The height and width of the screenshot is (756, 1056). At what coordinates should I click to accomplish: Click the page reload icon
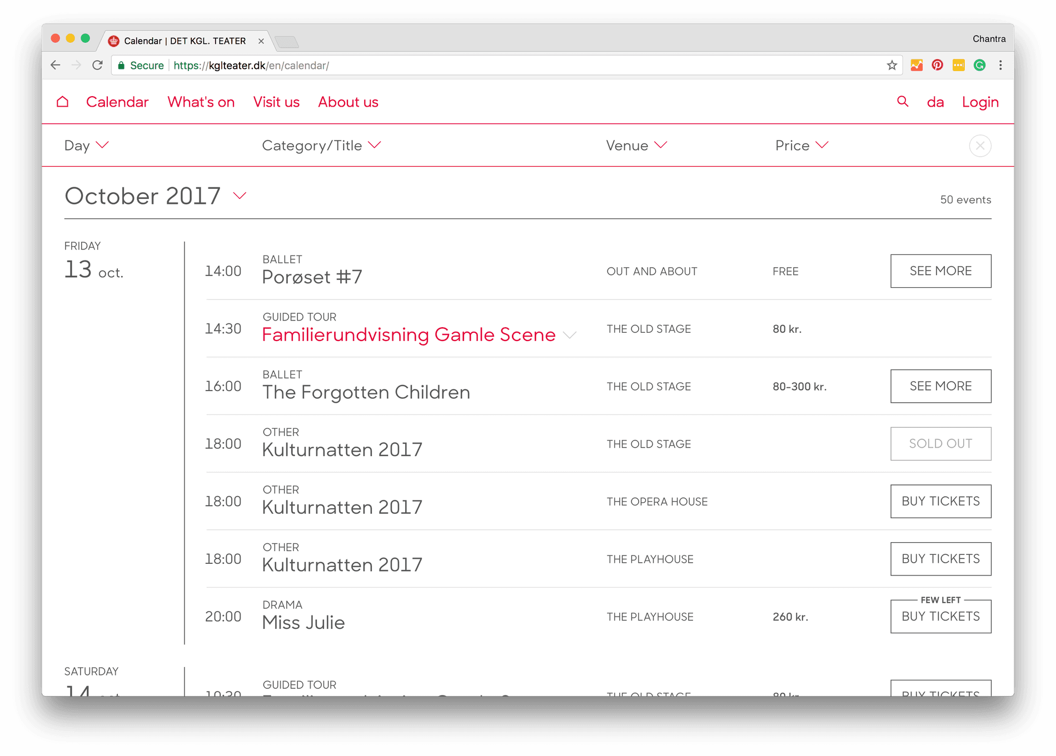tap(98, 65)
